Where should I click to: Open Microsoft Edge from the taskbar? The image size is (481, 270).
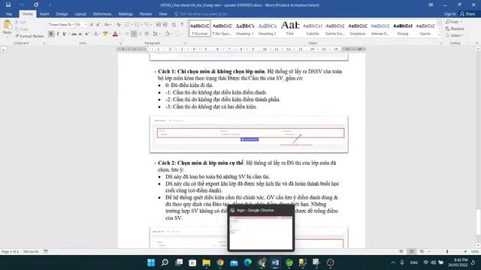[248, 262]
